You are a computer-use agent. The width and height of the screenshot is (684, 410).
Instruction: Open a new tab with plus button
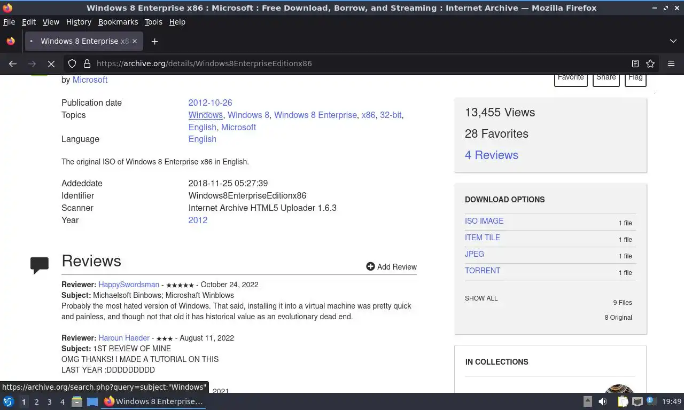(x=154, y=41)
